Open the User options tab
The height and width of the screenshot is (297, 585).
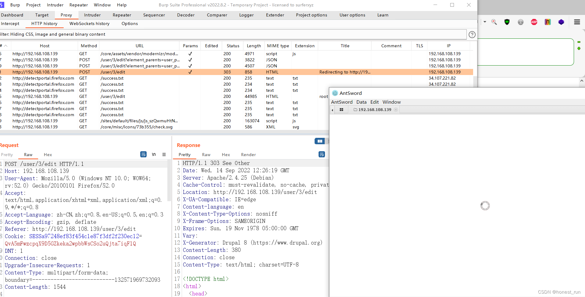(352, 15)
